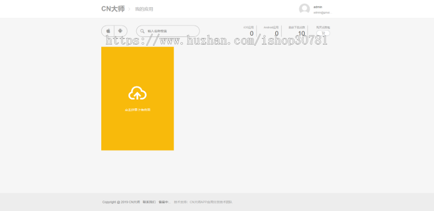
Task: Filter apps by the Apple iOS icon
Action: click(108, 31)
